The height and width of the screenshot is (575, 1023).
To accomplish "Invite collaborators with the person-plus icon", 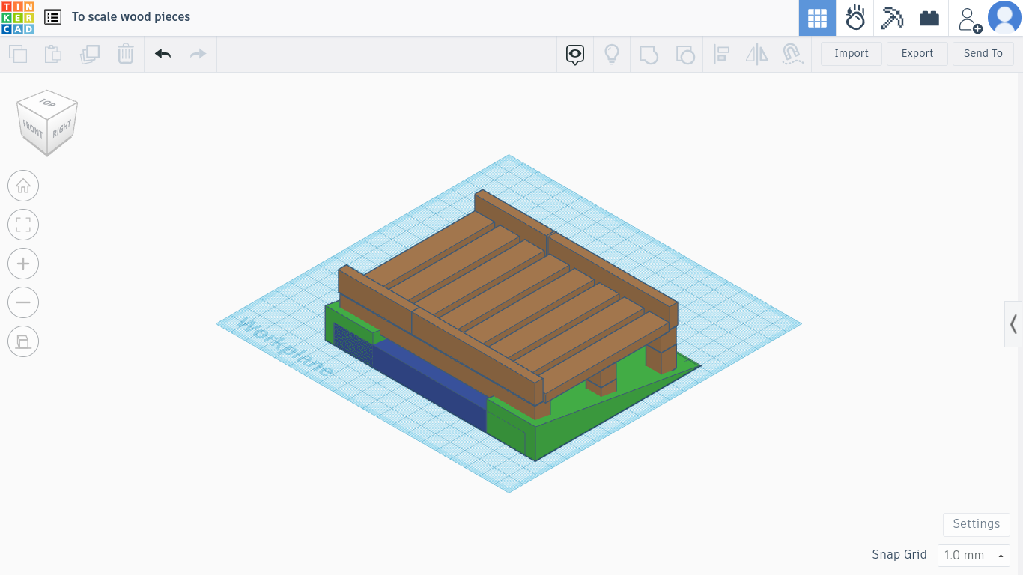I will pos(968,18).
